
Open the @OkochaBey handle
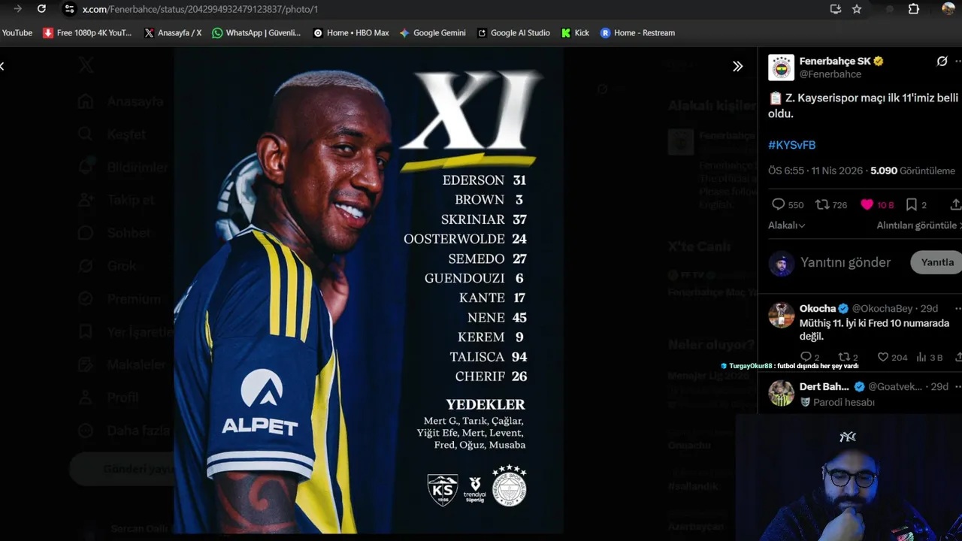tap(882, 308)
